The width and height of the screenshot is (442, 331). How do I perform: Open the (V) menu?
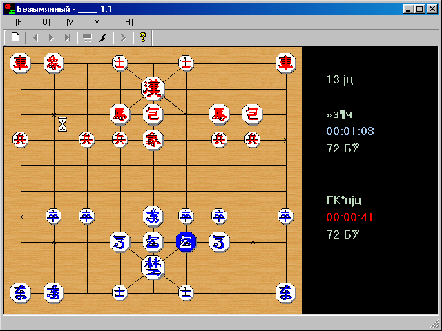(x=67, y=23)
